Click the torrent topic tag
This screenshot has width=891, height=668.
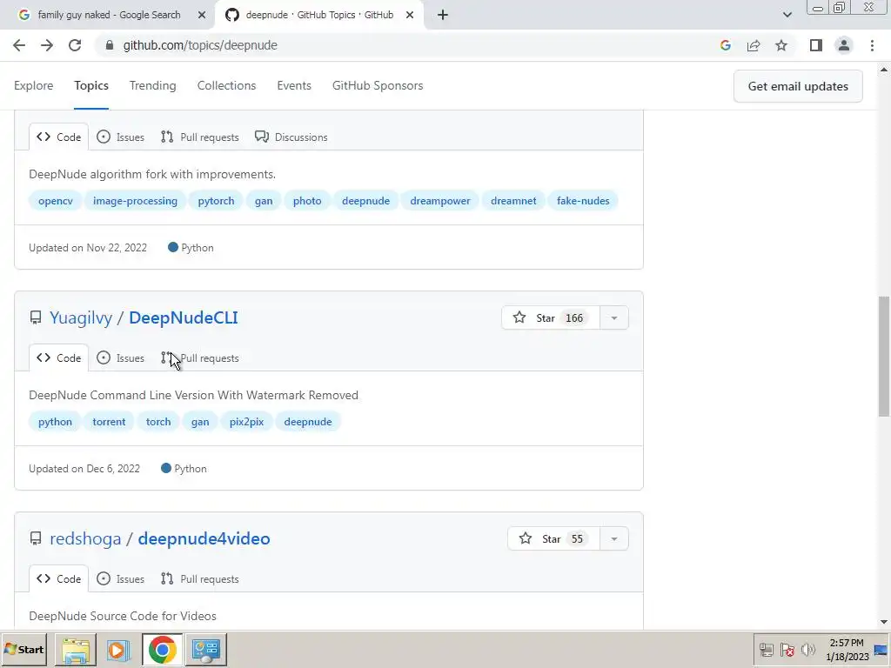[109, 422]
